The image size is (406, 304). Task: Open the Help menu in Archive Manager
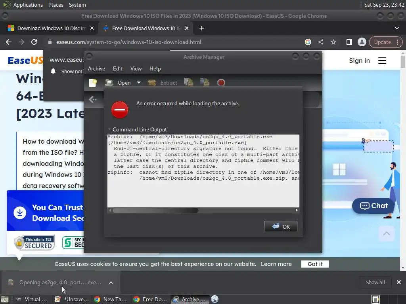pyautogui.click(x=155, y=68)
